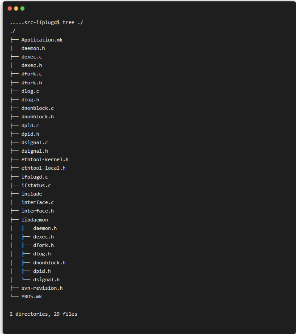Click the root ./ directory line

[x=13, y=31]
